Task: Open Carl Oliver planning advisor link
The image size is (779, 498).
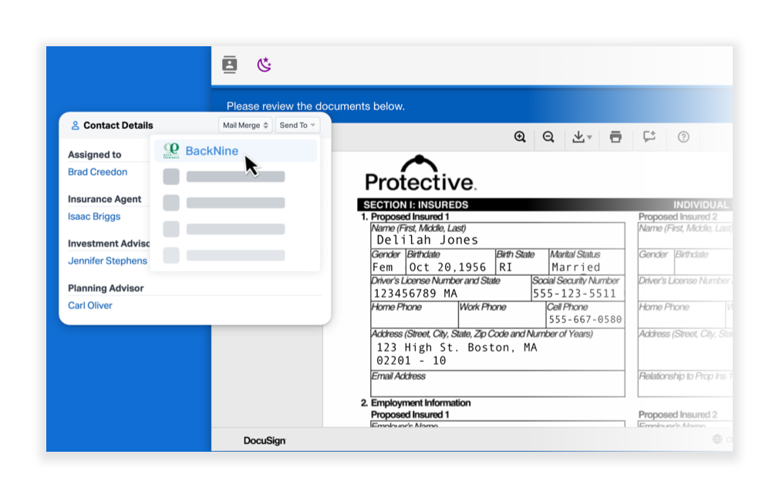Action: [90, 305]
